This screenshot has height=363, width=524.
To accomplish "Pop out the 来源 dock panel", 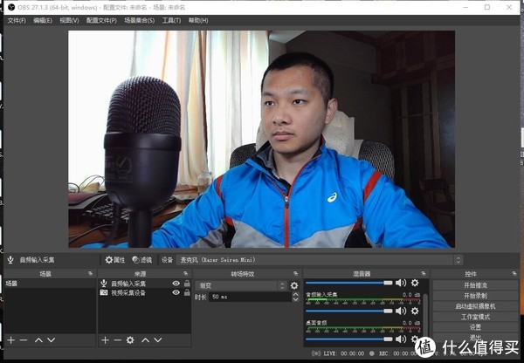I will [x=185, y=273].
